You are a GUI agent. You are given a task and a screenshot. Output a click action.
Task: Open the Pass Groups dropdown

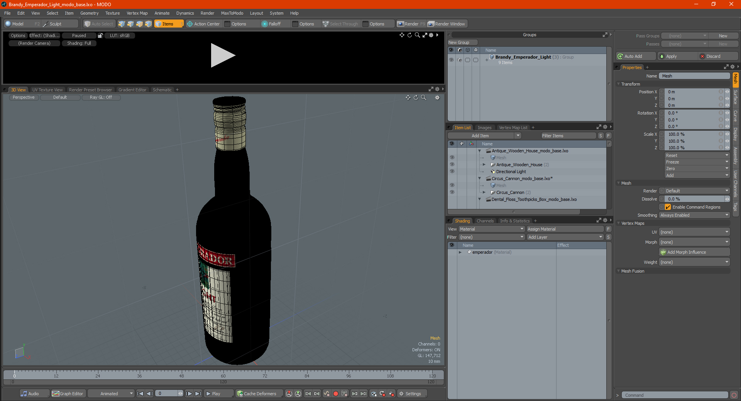pyautogui.click(x=684, y=36)
